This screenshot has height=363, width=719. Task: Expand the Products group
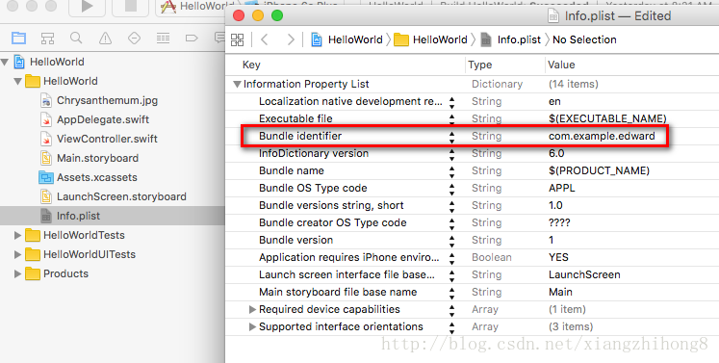pos(18,274)
